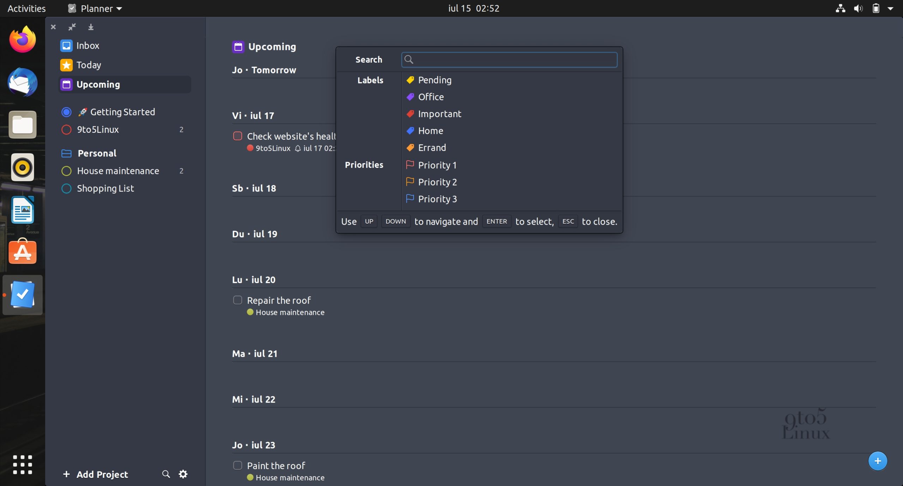Click the search magnifier beside Add Project
This screenshot has width=903, height=486.
(x=165, y=474)
